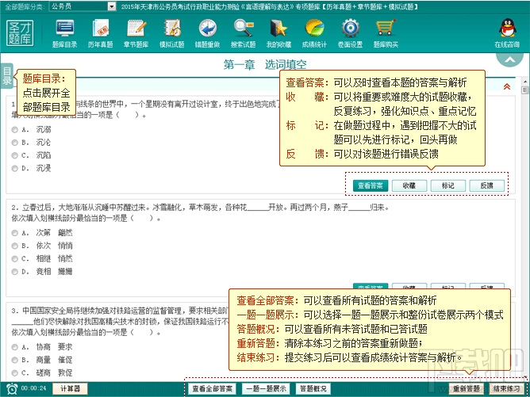Click the 第一章 选词填空 heading
530x397 pixels.
[265, 64]
